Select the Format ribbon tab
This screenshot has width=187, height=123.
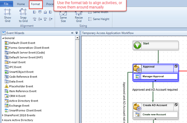pyautogui.click(x=35, y=4)
